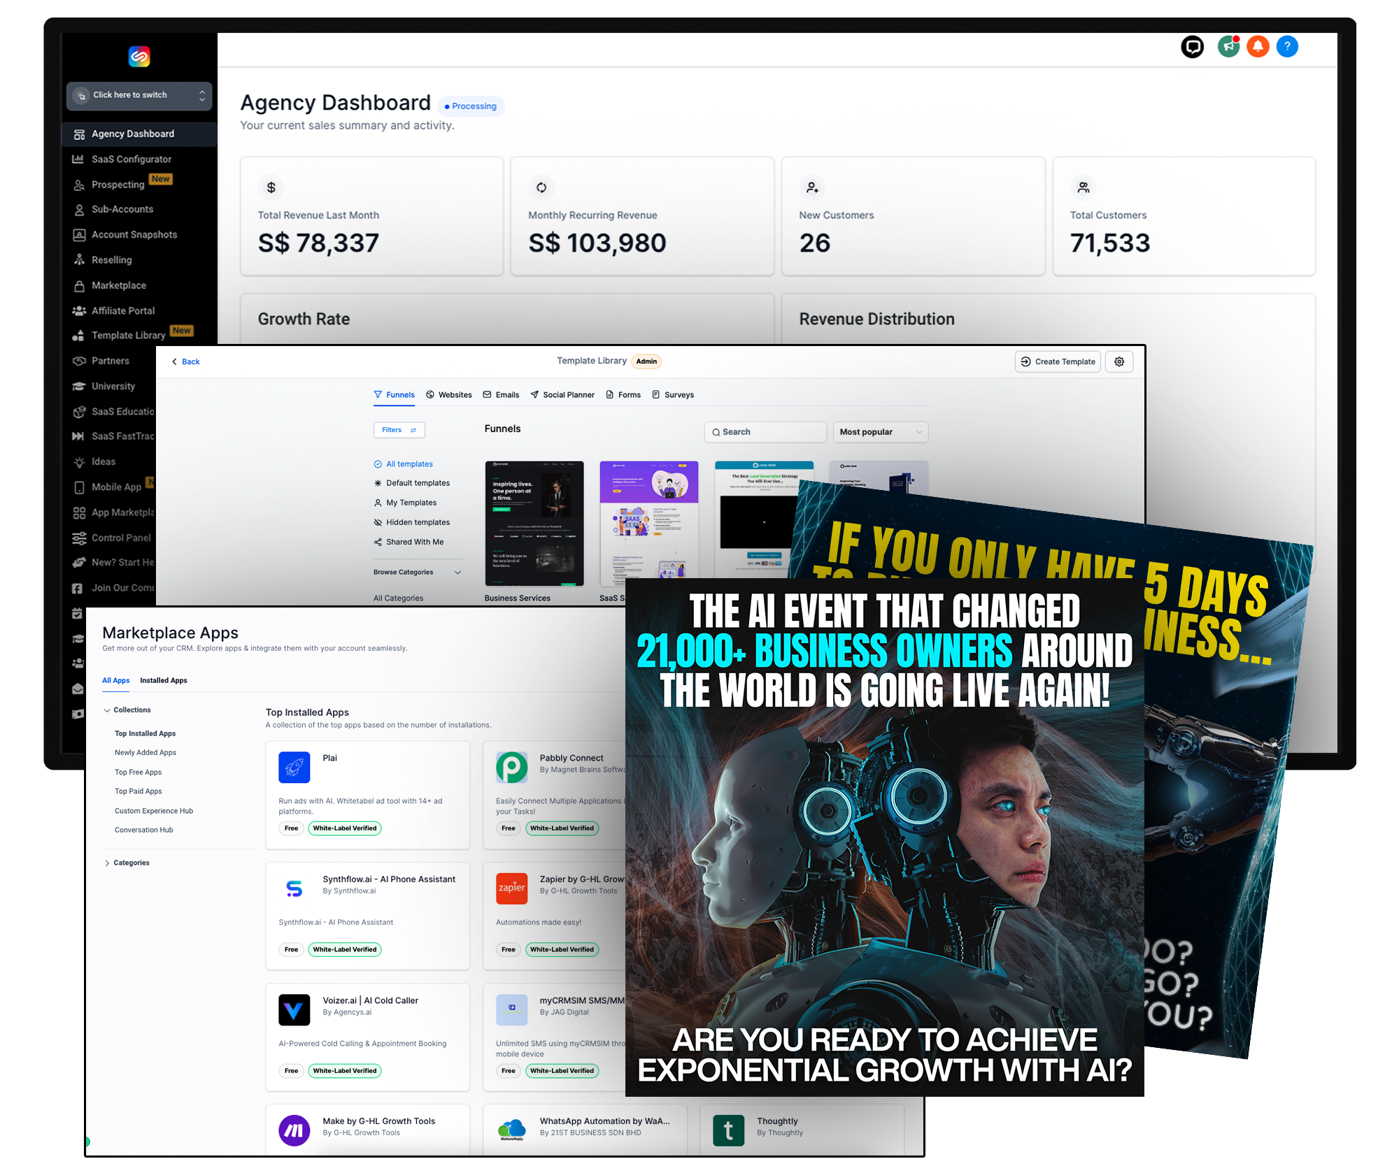
Task: Open Template Library settings gear
Action: [1119, 361]
